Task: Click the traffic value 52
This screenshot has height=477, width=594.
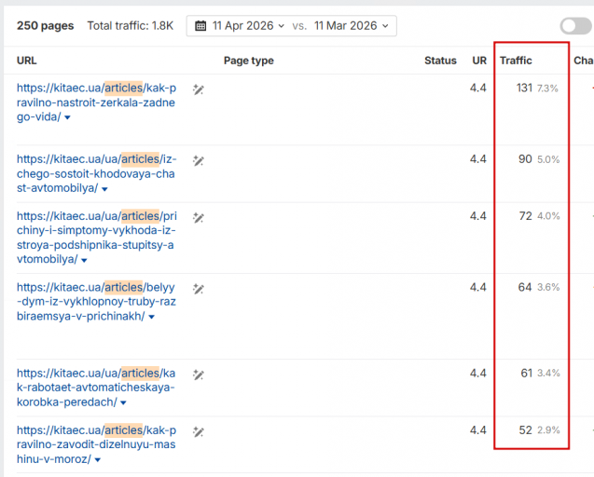Action: coord(525,430)
